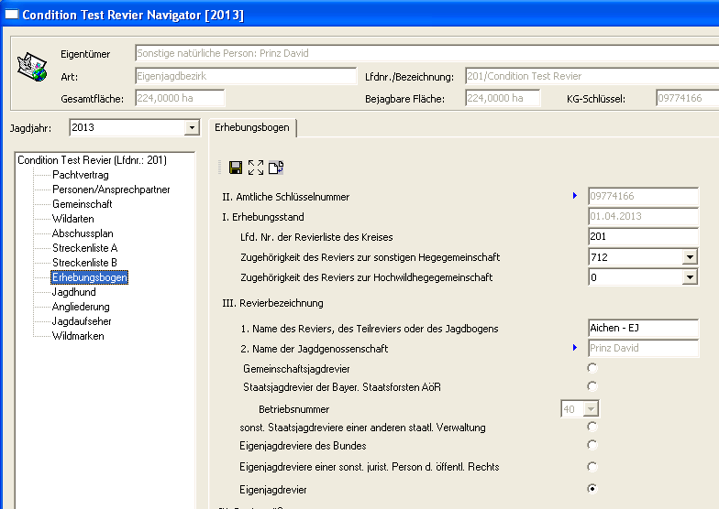The image size is (719, 509).
Task: Expand the sonstigen Hegegemeinschaft dropdown showing 712
Action: (690, 257)
